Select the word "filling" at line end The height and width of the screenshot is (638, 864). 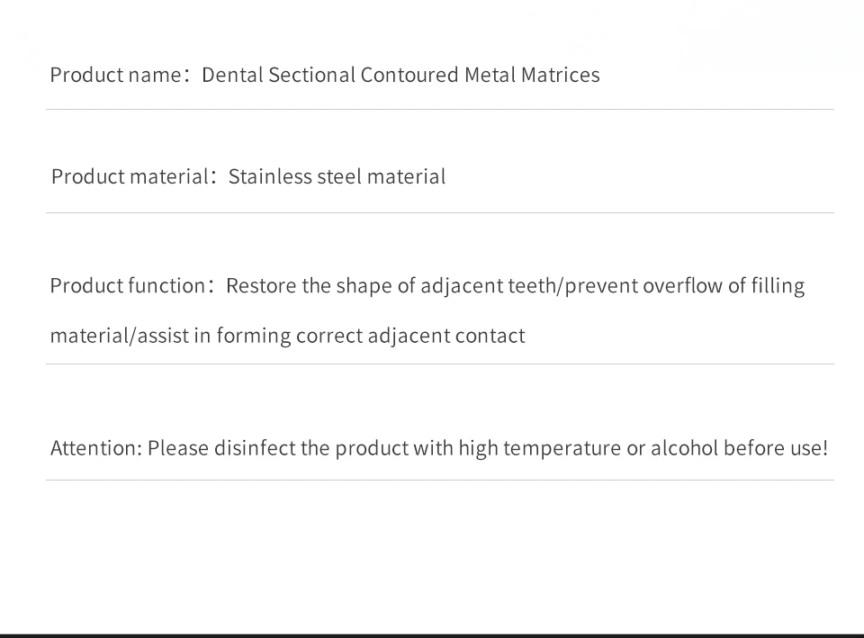tap(778, 286)
